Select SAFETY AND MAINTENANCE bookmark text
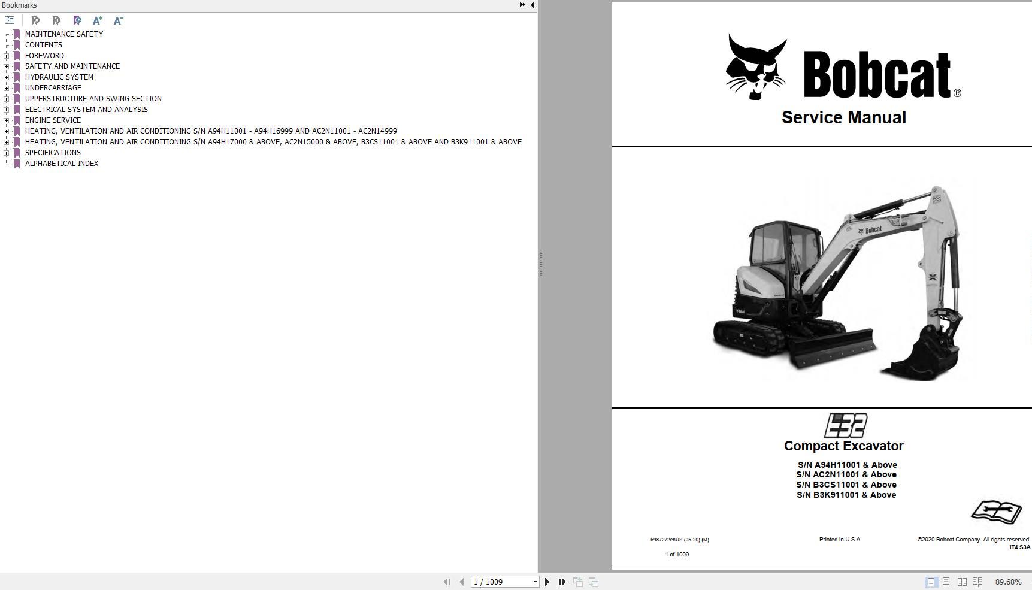Viewport: 1032px width, 590px height. tap(72, 66)
